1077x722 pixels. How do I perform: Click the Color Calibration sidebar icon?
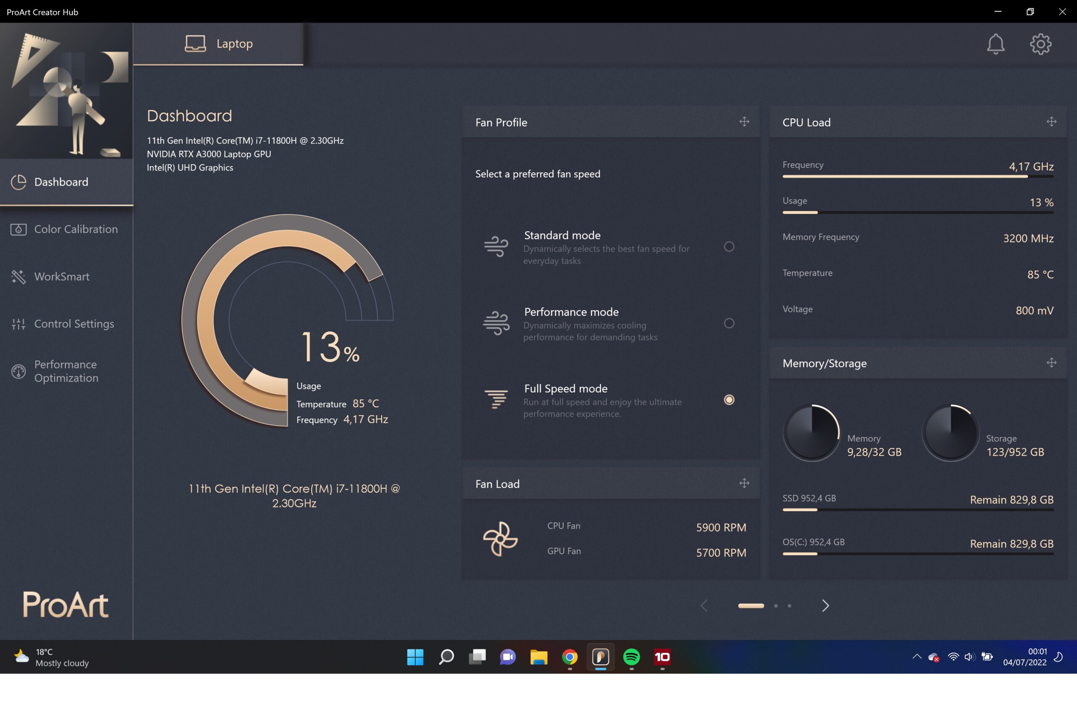19,229
